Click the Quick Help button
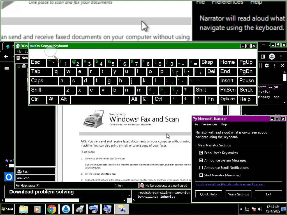 pos(209,194)
